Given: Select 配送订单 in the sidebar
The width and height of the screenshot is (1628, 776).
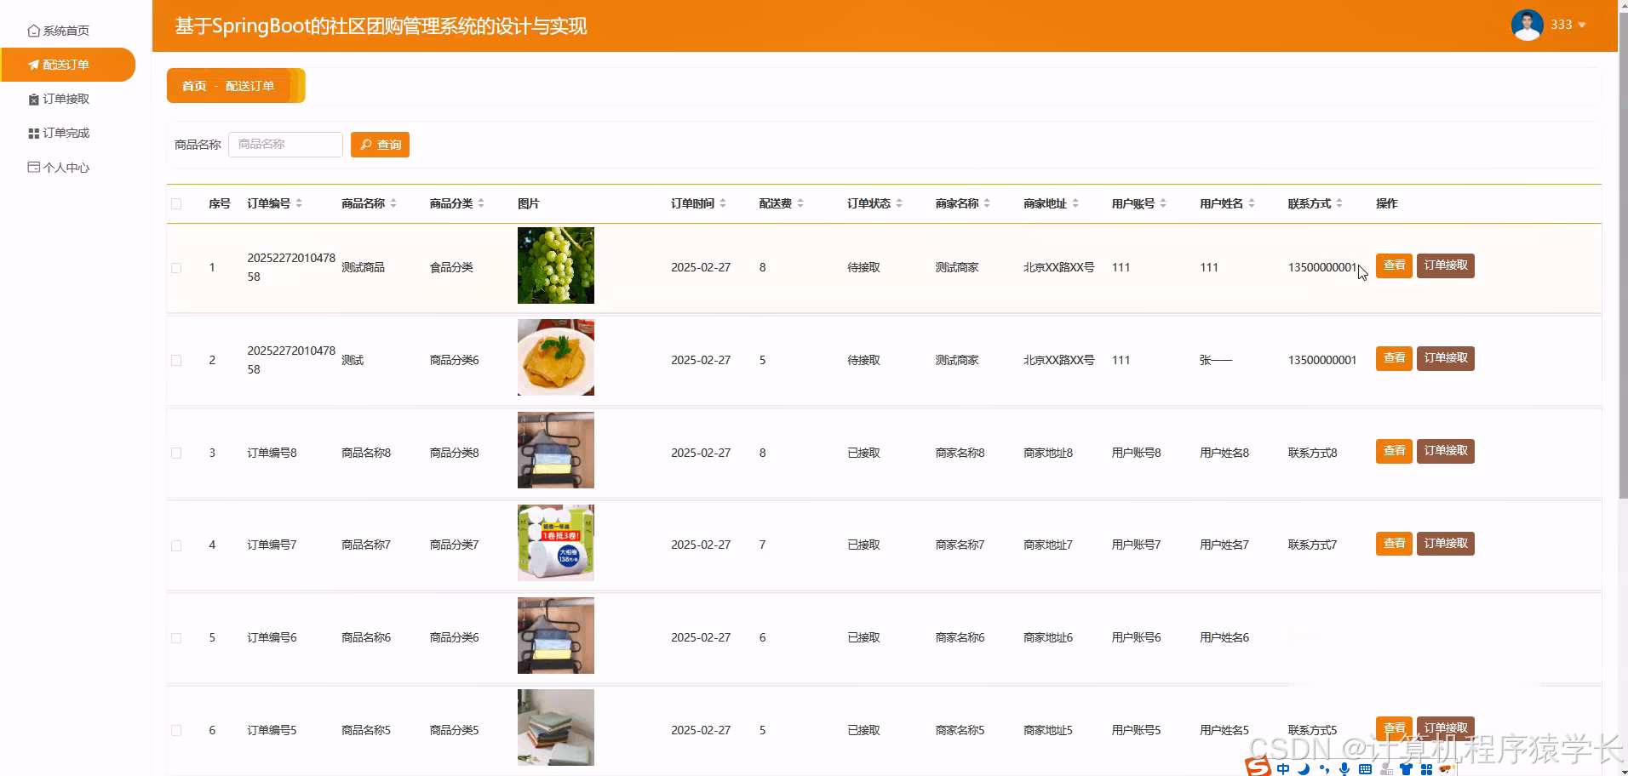Looking at the screenshot, I should (68, 65).
